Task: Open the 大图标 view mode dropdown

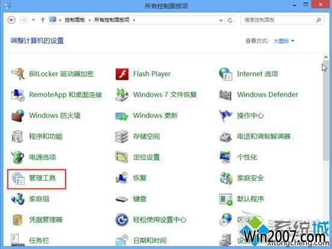Action: point(284,41)
